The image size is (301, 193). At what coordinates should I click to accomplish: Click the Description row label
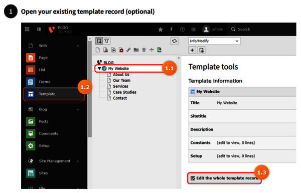pos(202,129)
